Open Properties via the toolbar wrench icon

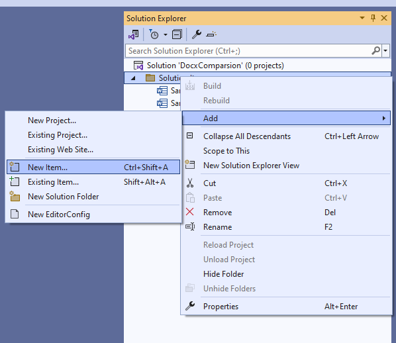196,34
